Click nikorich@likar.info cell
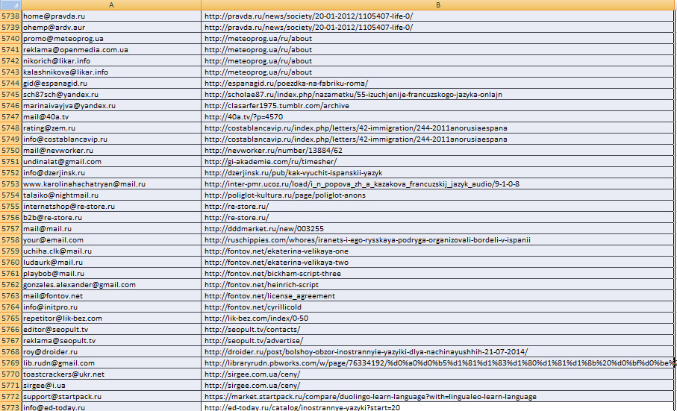This screenshot has width=677, height=411. 111,61
